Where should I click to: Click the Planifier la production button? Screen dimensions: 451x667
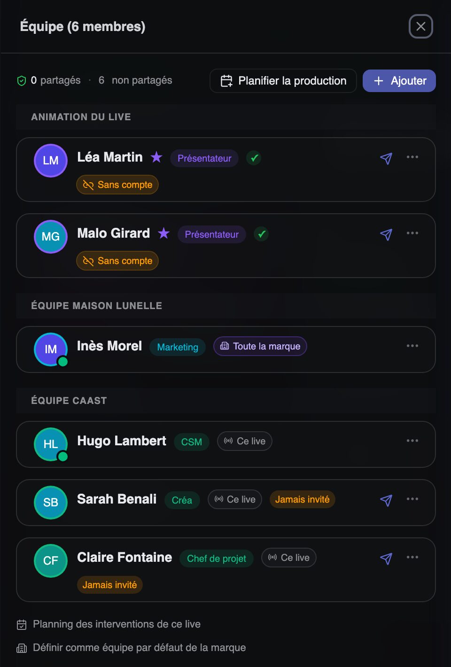coord(283,81)
